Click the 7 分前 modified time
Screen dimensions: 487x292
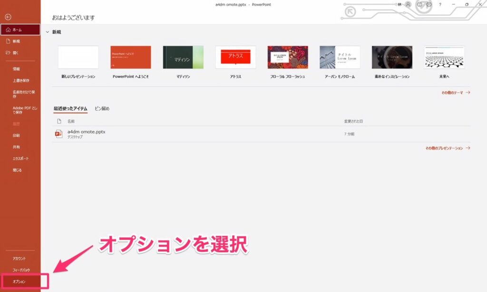pyautogui.click(x=349, y=134)
